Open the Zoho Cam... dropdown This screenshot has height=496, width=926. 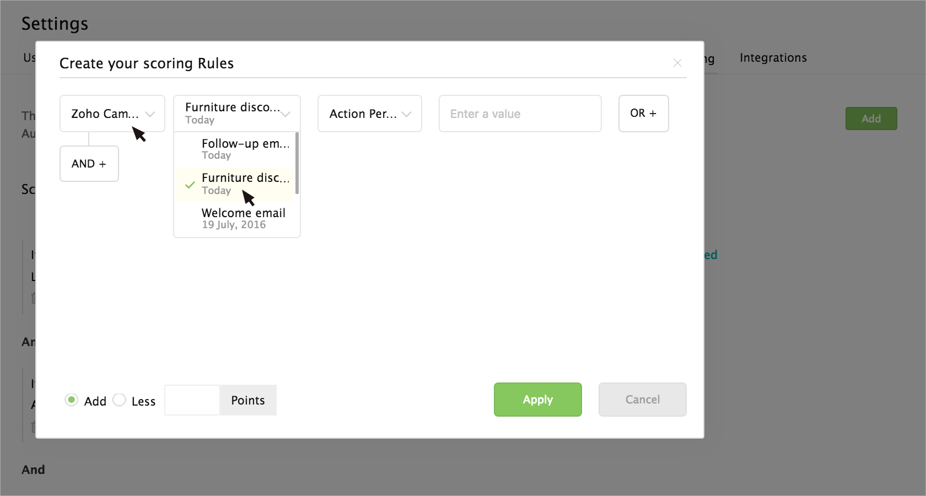(112, 114)
